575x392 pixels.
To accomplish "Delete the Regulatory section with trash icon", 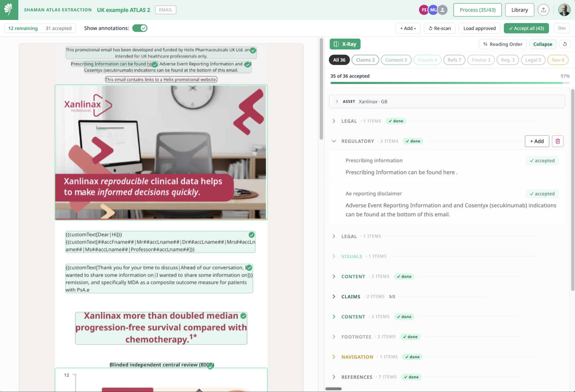I will (558, 141).
